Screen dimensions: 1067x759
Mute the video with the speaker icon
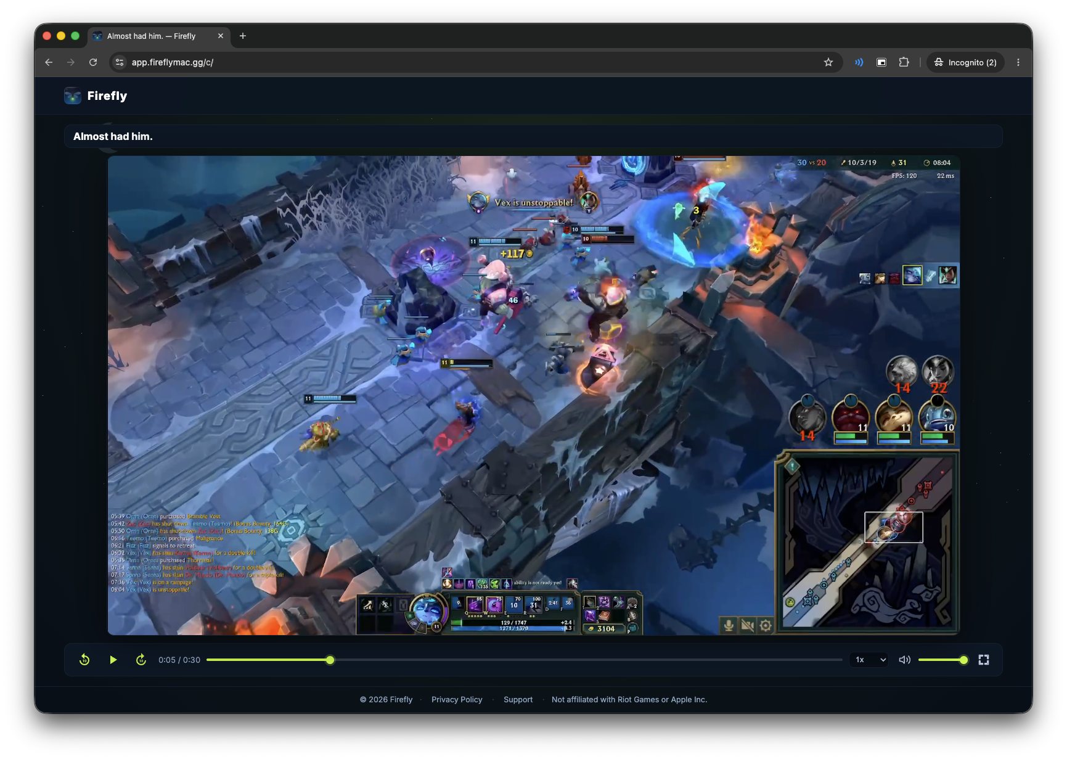pos(905,660)
